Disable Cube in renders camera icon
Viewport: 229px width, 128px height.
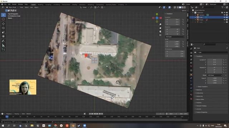[227, 17]
